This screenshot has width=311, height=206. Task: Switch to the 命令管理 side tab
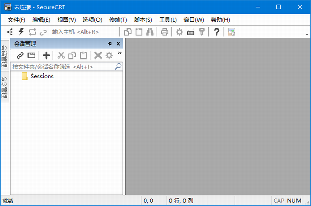click(x=5, y=87)
